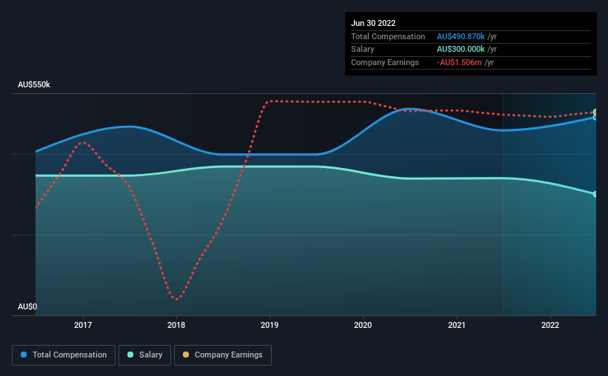Click the Total Compensation label in tooltip
This screenshot has width=608, height=376.
pyautogui.click(x=388, y=36)
